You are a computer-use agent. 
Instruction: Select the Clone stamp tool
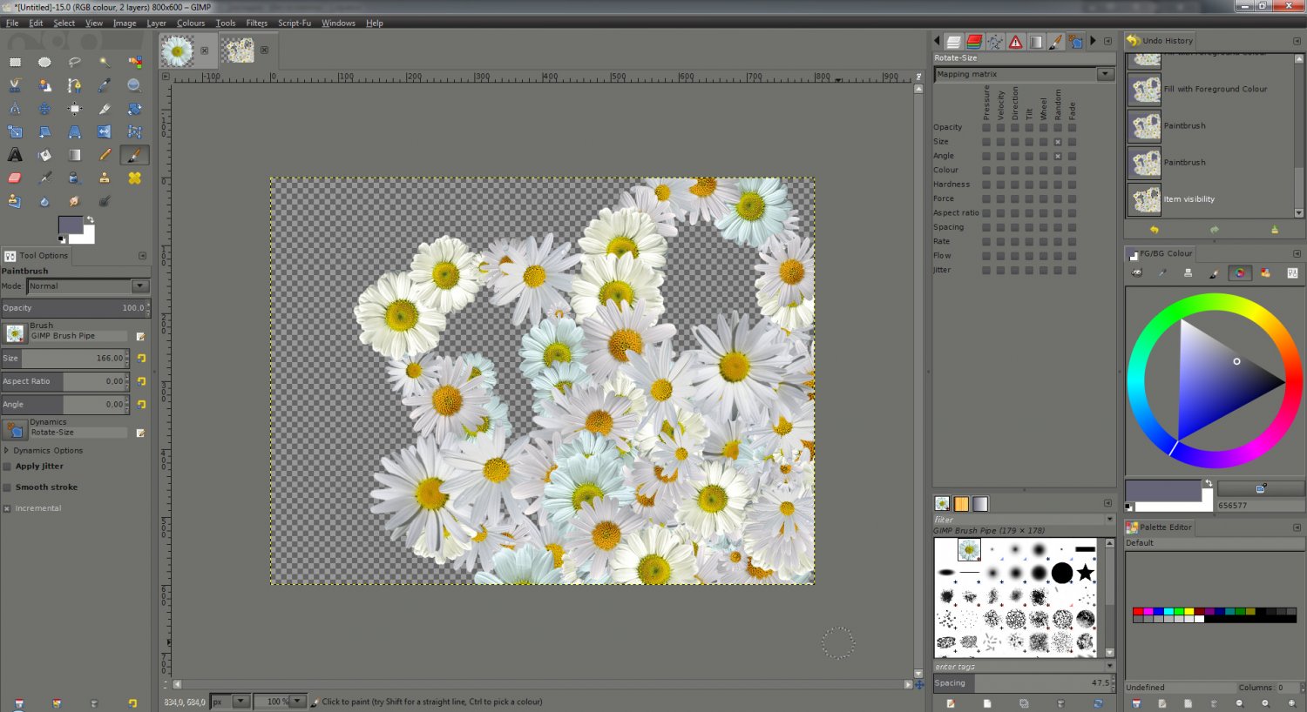105,178
